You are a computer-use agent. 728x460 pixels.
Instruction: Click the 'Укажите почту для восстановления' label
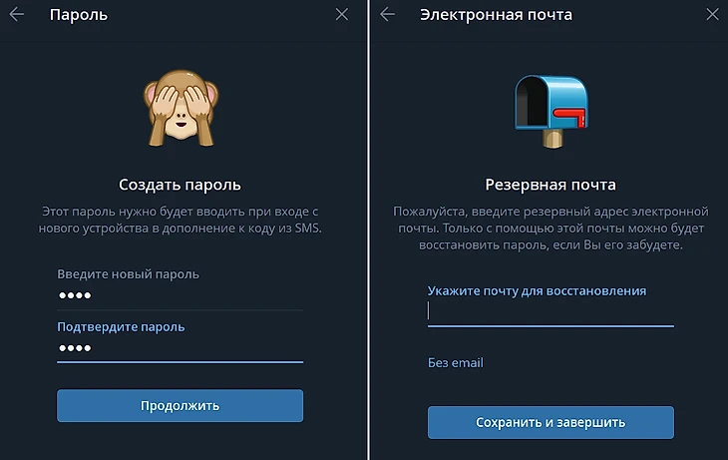click(x=537, y=291)
